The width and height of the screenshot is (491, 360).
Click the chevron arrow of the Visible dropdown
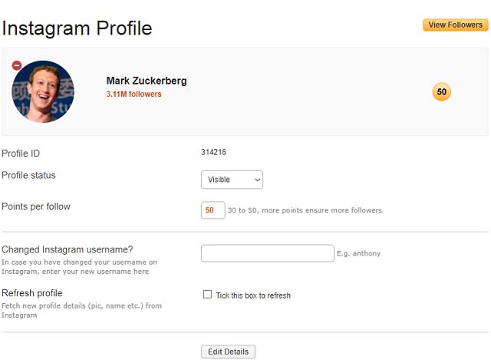[258, 180]
